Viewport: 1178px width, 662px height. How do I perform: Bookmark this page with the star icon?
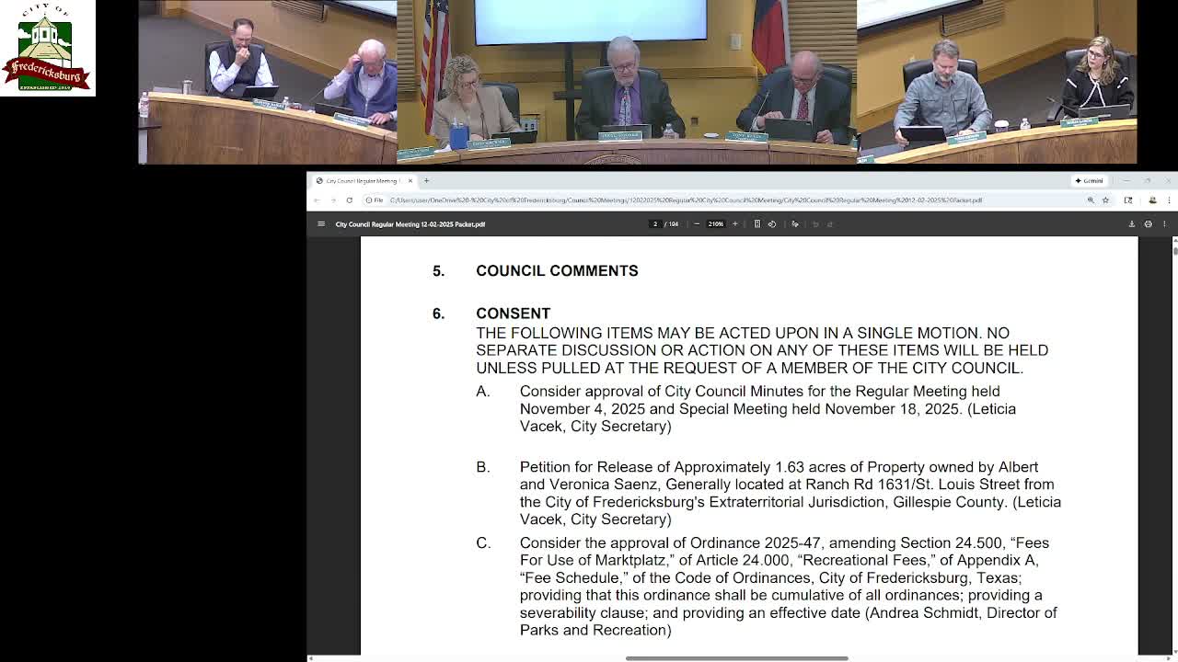tap(1105, 200)
